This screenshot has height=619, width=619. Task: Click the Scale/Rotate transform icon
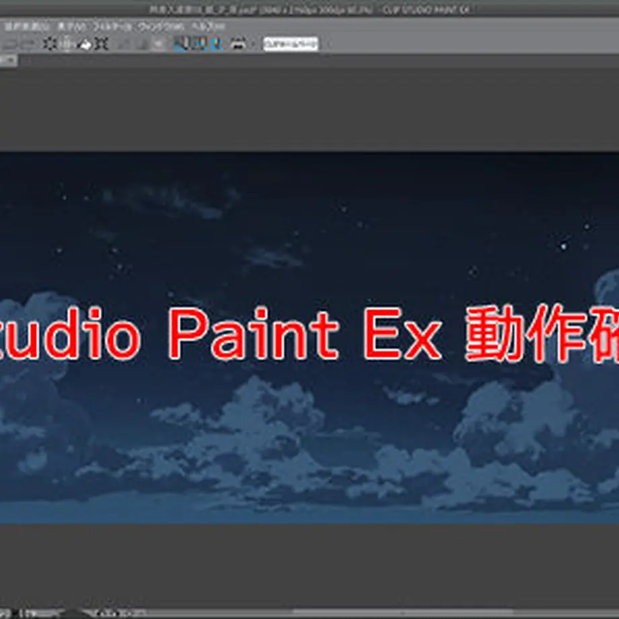point(102,44)
